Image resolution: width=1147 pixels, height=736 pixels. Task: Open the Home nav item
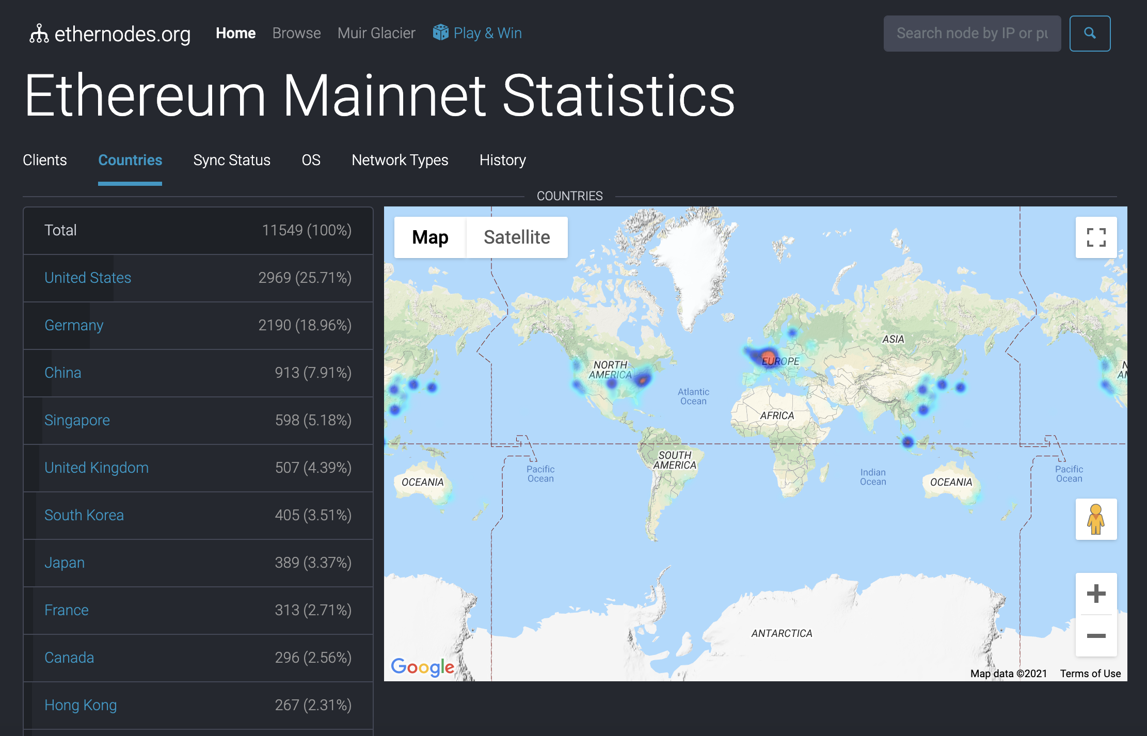[x=235, y=33]
